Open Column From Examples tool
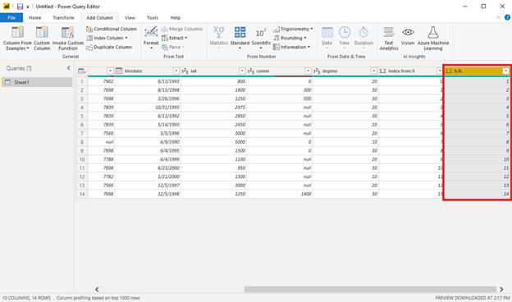 tap(17, 39)
